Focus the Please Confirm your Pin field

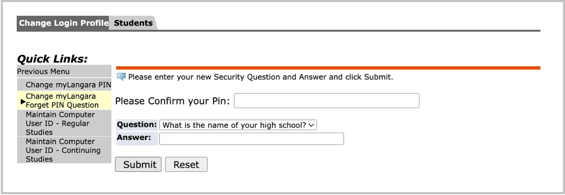tap(326, 101)
